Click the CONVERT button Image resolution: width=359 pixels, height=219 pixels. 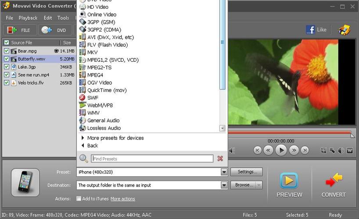334,185
